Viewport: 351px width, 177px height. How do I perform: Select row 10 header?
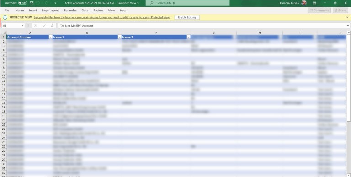click(x=3, y=76)
